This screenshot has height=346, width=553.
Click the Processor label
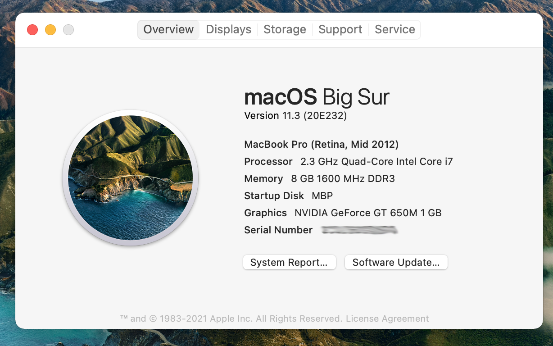click(x=268, y=162)
